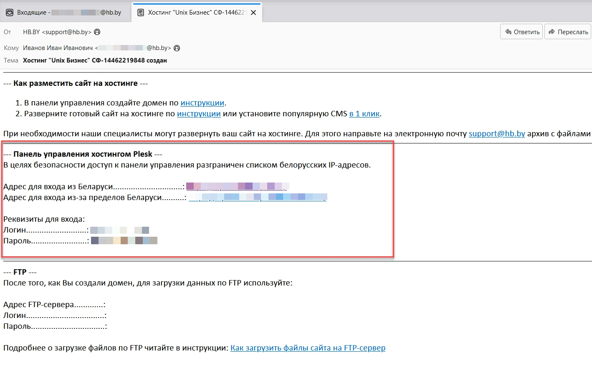The height and width of the screenshot is (368, 592).
Task: Click contact icon beside recipient address
Action: (177, 48)
